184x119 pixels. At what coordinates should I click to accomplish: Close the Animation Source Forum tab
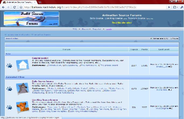click(x=35, y=2)
